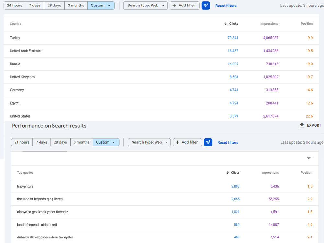
Task: Click the Turkey country row
Action: pos(161,38)
